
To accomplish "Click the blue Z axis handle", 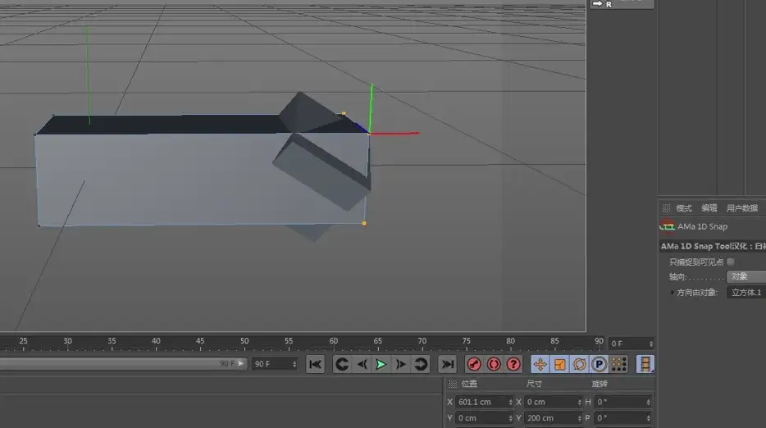I will (362, 126).
